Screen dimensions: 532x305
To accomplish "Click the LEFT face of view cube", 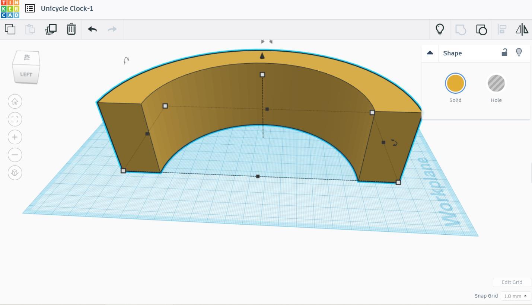I will point(26,74).
